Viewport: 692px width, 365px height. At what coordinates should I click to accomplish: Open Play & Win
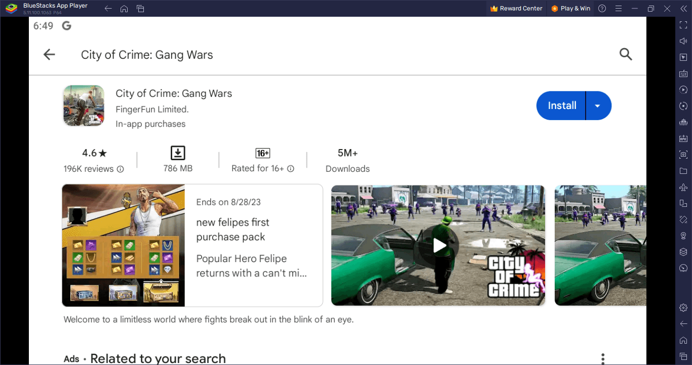(570, 9)
